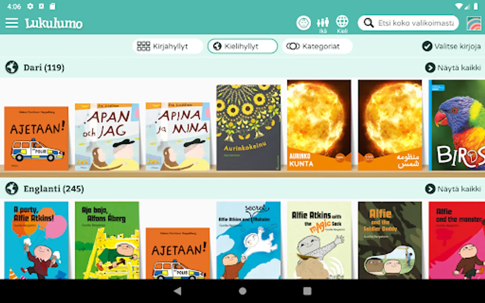
Task: Switch to the Kielihyllyt tab
Action: click(x=243, y=46)
